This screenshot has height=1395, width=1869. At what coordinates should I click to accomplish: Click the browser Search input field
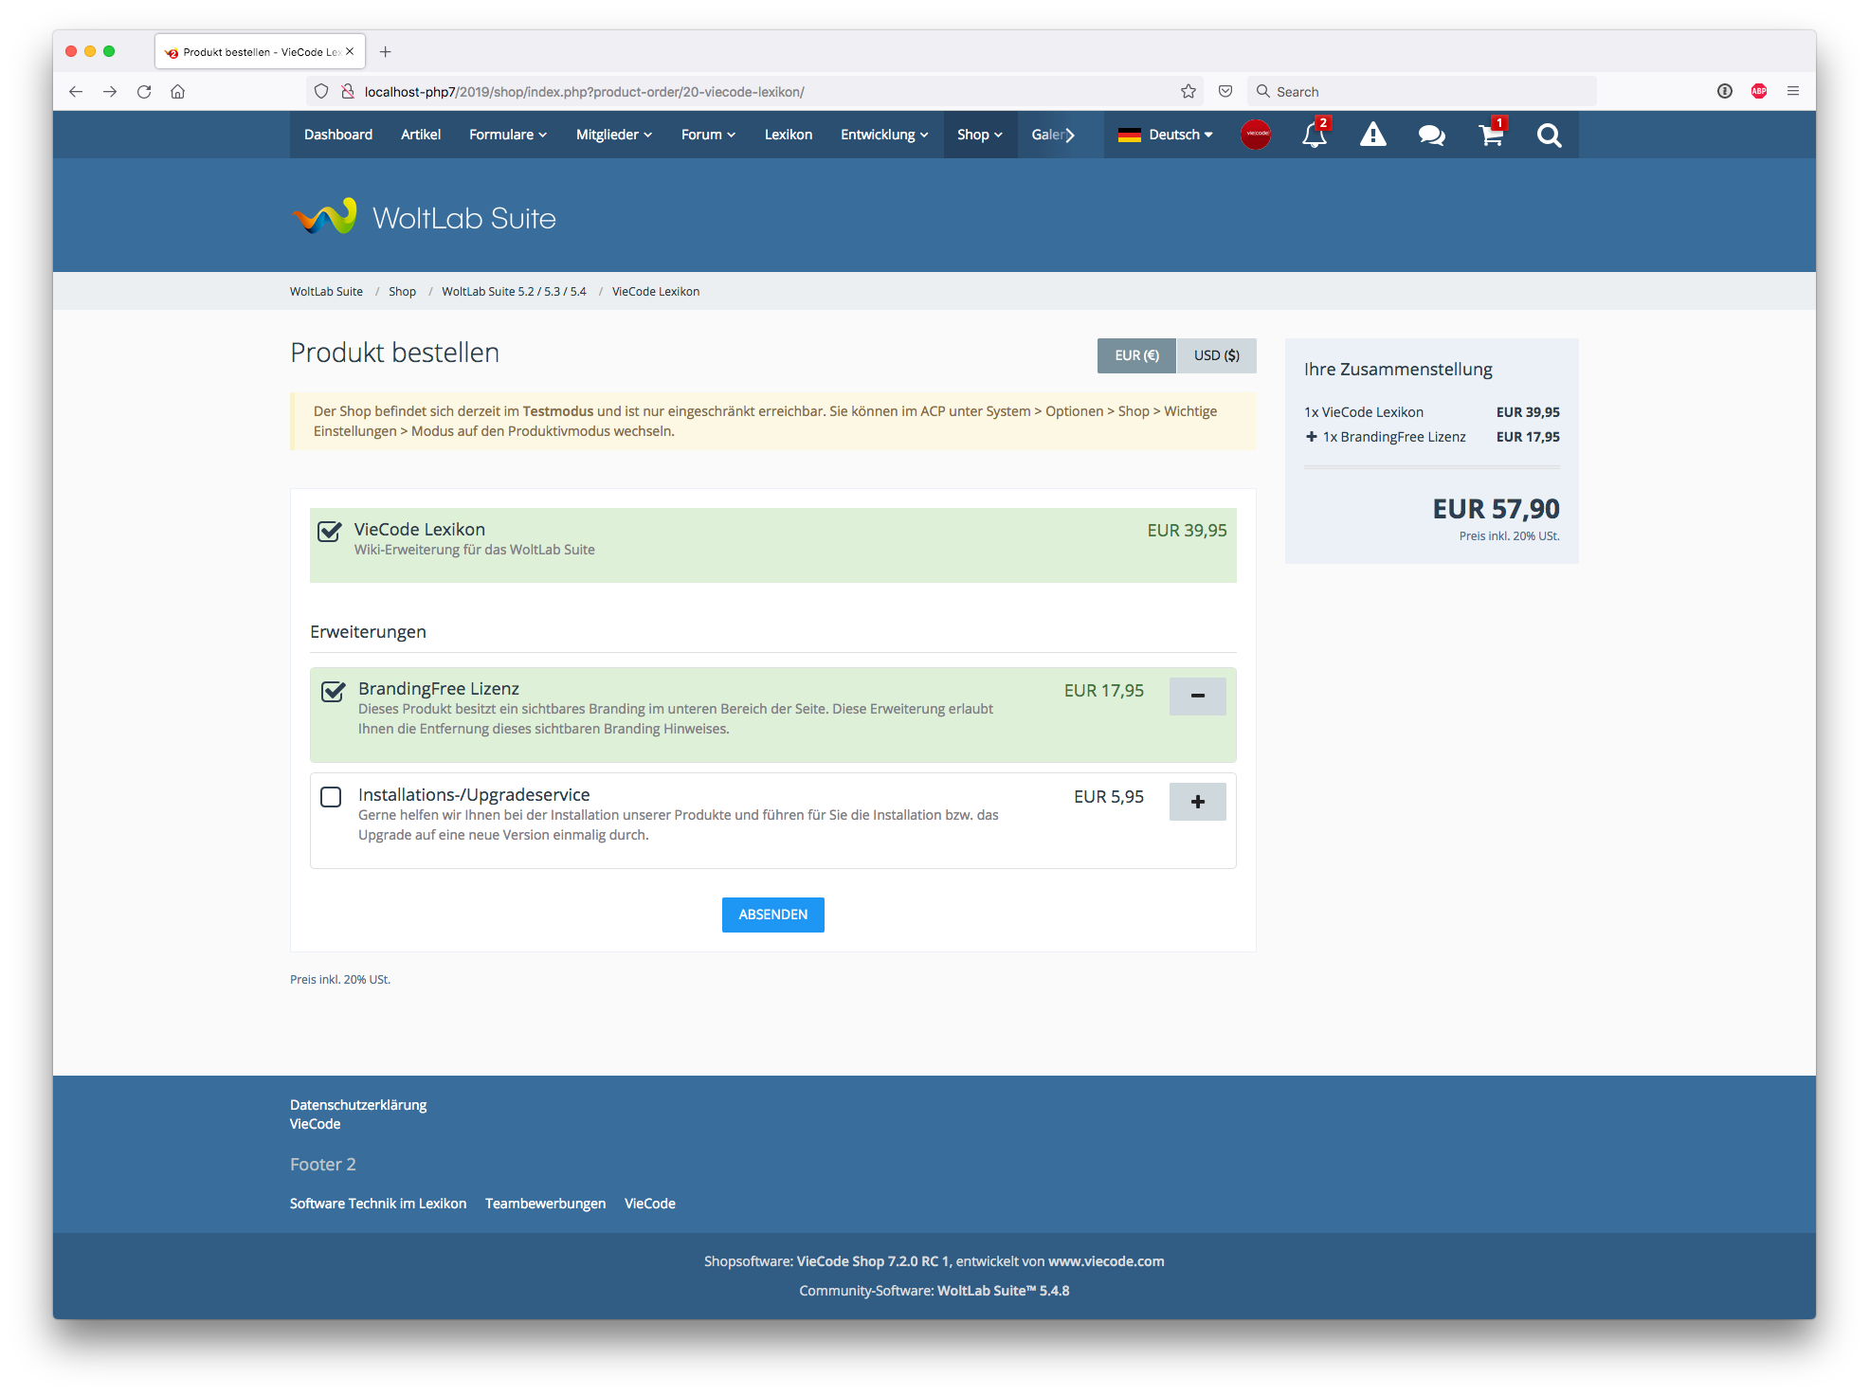click(x=1422, y=92)
